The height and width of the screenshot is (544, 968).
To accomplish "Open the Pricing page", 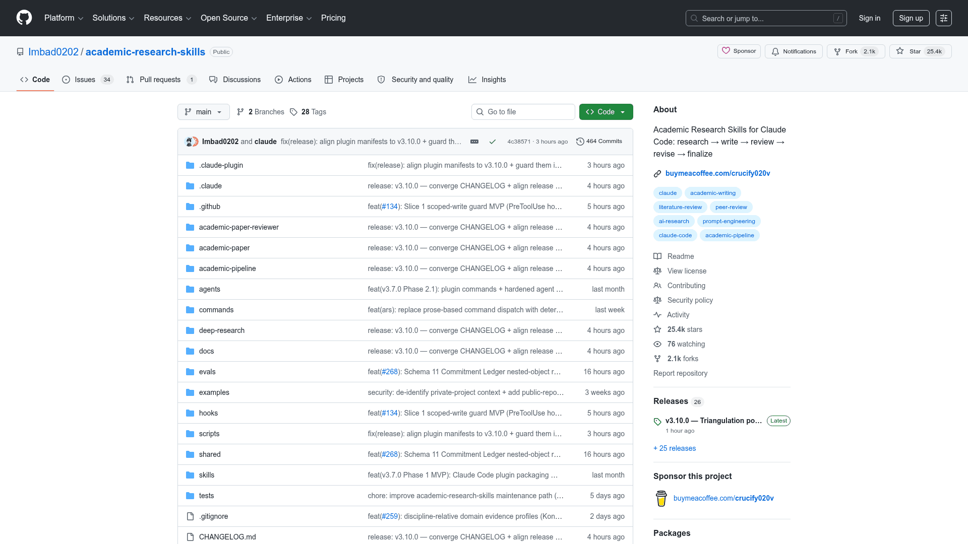I will (333, 18).
